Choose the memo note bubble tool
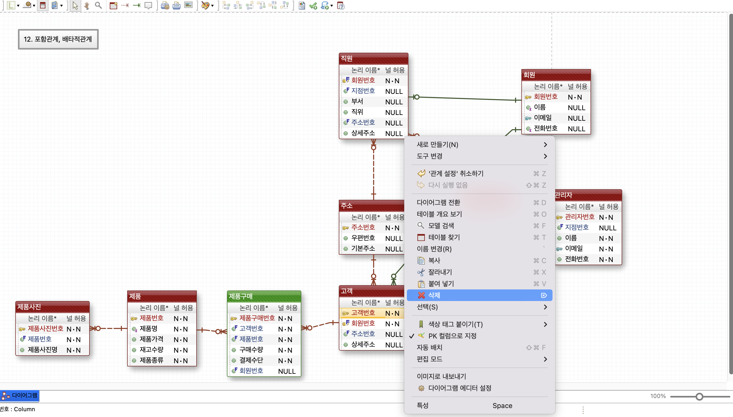This screenshot has height=417, width=733. 148,5
